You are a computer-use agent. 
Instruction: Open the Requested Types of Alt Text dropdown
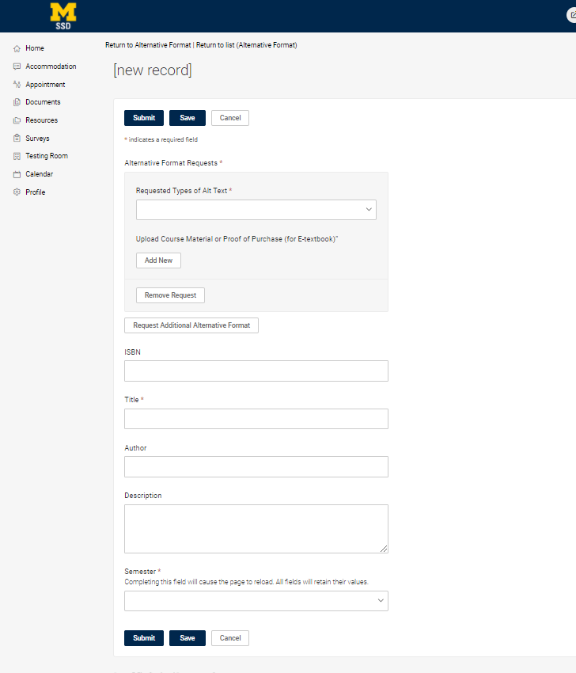256,209
